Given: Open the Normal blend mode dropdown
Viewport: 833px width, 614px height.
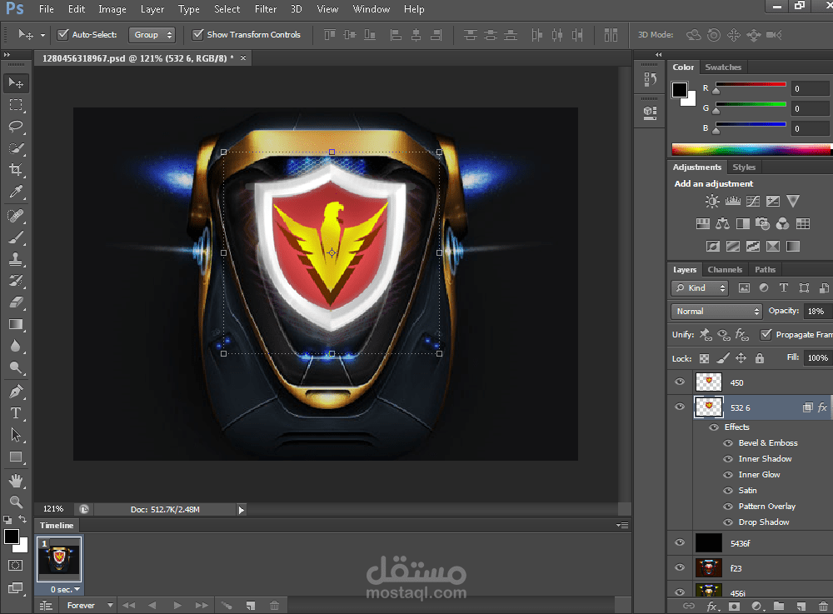Looking at the screenshot, I should [x=716, y=312].
